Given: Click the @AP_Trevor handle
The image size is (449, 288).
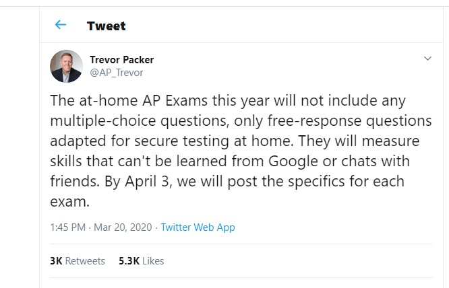Looking at the screenshot, I should [117, 72].
